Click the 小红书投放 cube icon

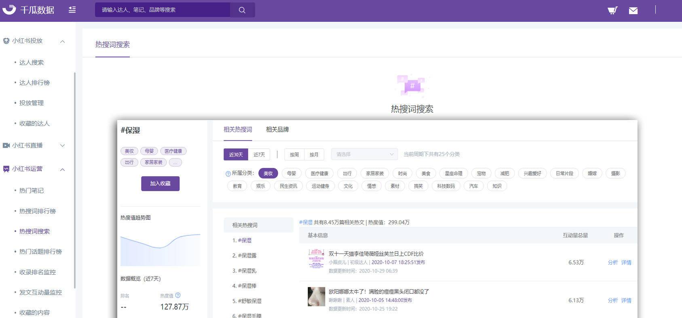coord(6,41)
